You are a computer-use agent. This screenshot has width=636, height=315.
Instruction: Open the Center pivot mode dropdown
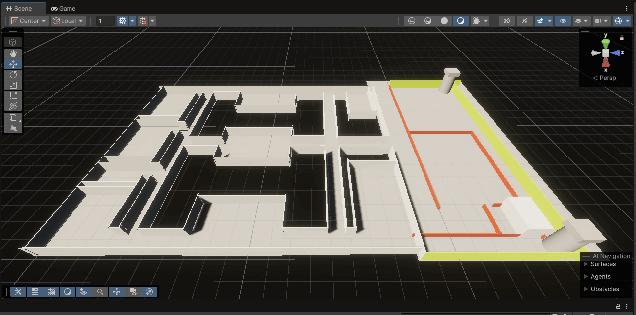pyautogui.click(x=29, y=21)
